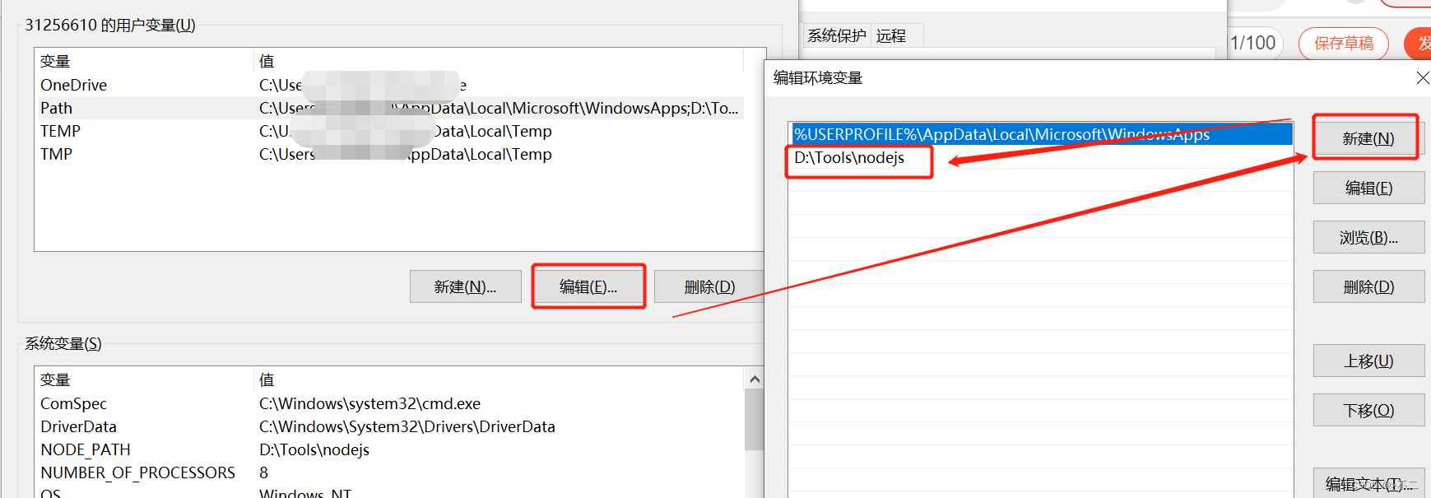
Task: Select DriverData system variable row
Action: coord(391,426)
